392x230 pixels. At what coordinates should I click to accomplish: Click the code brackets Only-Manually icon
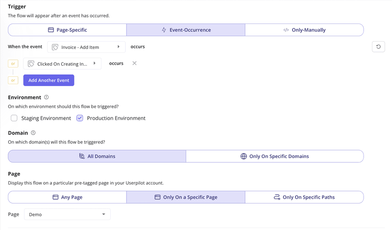pyautogui.click(x=286, y=30)
